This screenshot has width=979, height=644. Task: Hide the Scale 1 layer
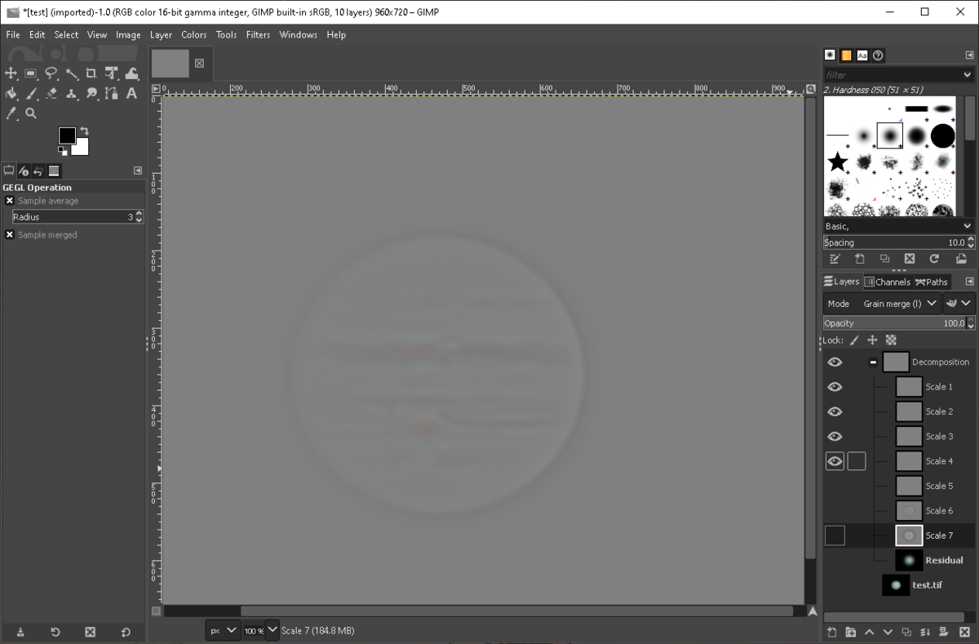coord(835,387)
